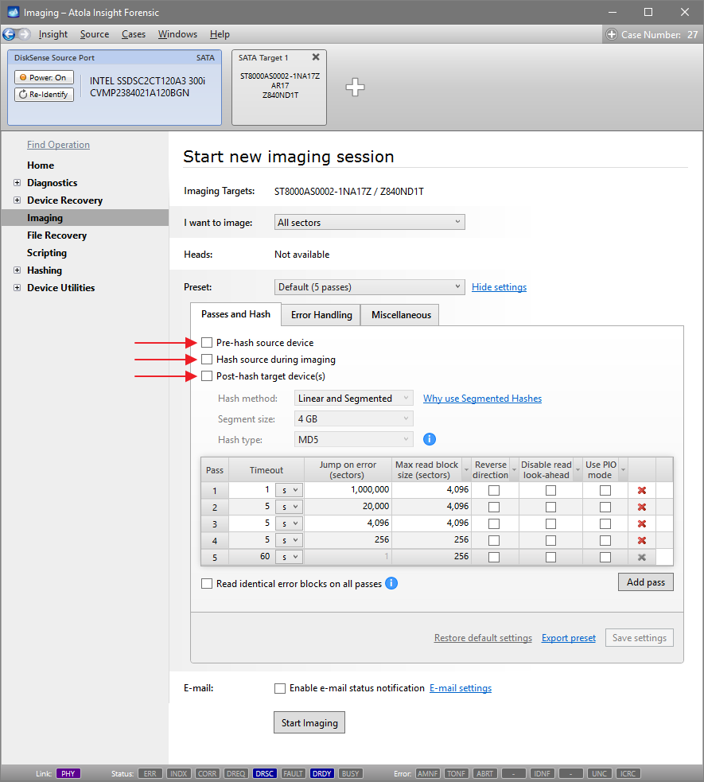The image size is (704, 782).
Task: Click the forward navigation arrow
Action: click(24, 34)
